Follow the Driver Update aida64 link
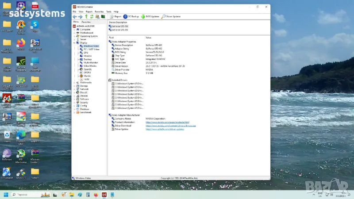Viewport: 354px width, 199px height. pyautogui.click(x=165, y=129)
